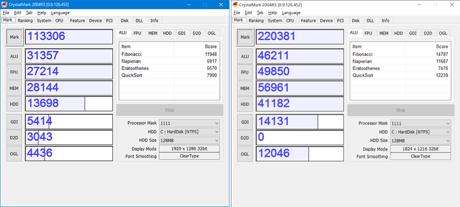This screenshot has width=460, height=207.
Task: Open CPU tab in left window
Action: (x=59, y=21)
